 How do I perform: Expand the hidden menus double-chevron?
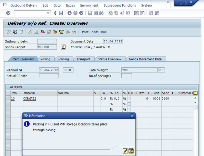pos(168,2)
